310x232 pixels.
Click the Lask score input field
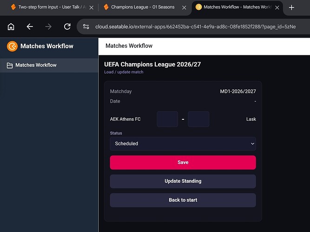pos(198,119)
